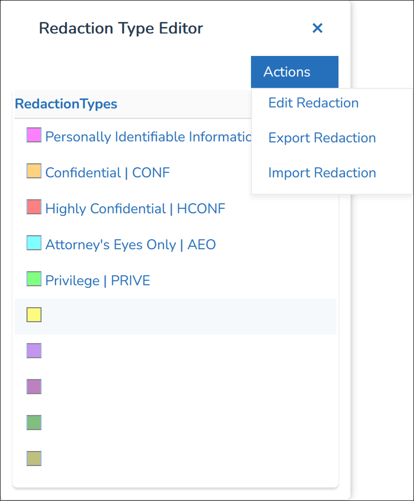The height and width of the screenshot is (501, 414).
Task: Click the orange swatch beside Confidential
Action: coord(34,171)
